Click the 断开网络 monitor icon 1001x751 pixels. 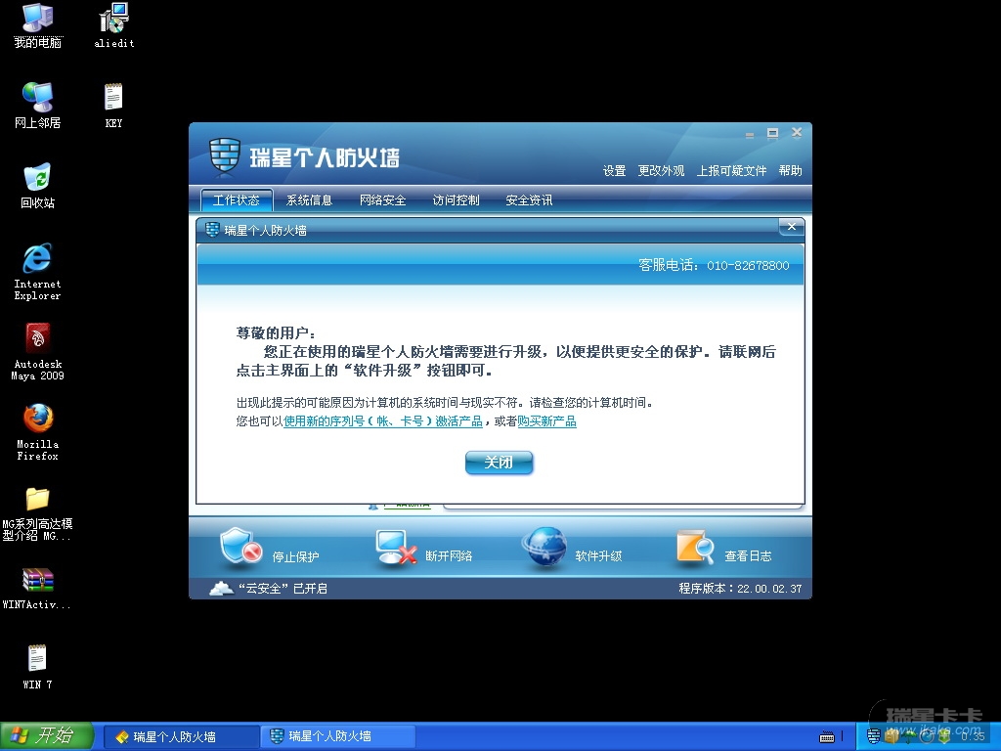click(396, 548)
